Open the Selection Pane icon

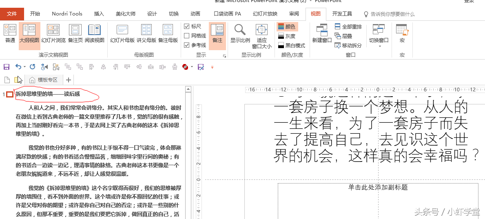pos(56,66)
